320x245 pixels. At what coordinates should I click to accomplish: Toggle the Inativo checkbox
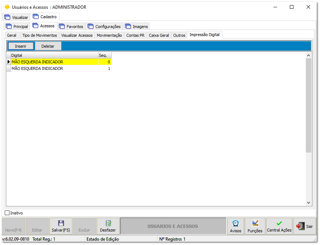(7, 213)
